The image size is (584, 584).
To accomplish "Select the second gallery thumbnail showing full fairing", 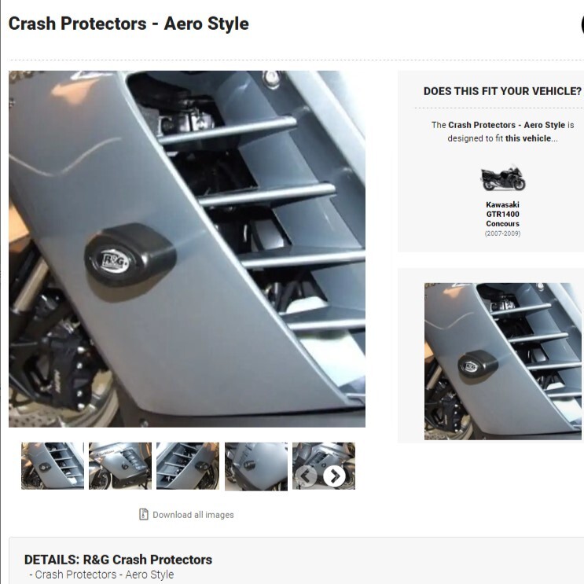I will [120, 466].
